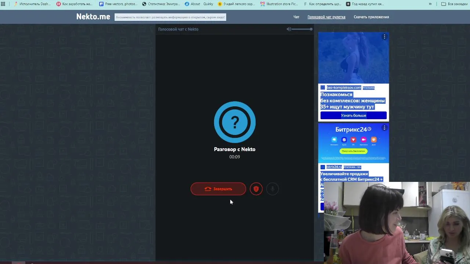End the call with Завершить
Screen dimensions: 470x264
coord(218,189)
